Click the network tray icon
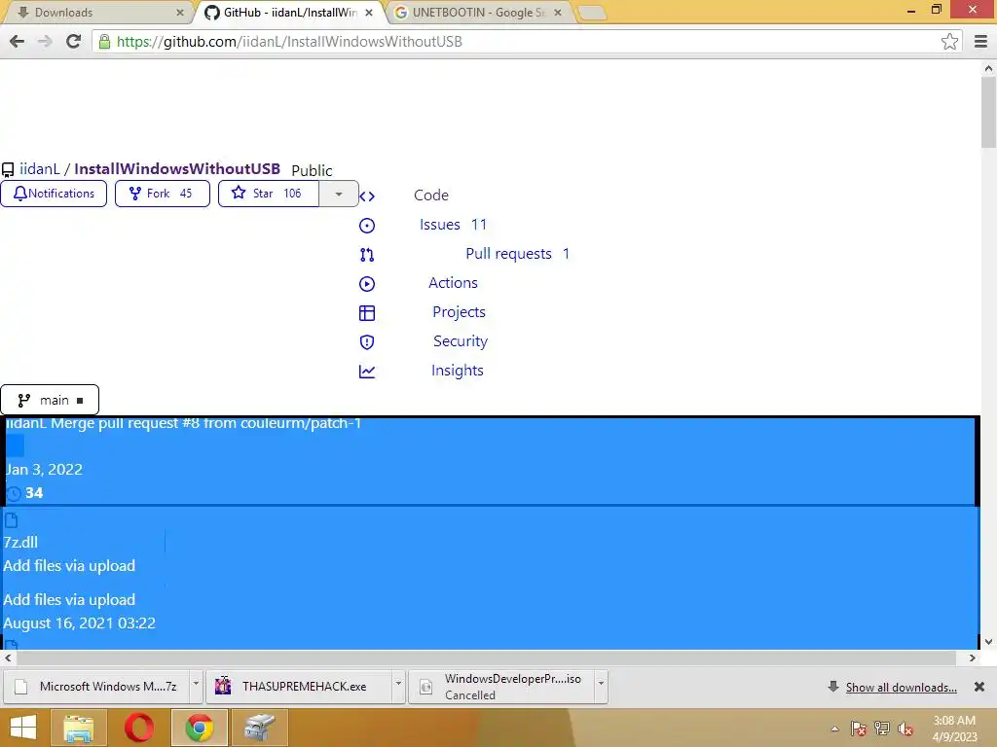Image resolution: width=997 pixels, height=747 pixels. click(881, 729)
